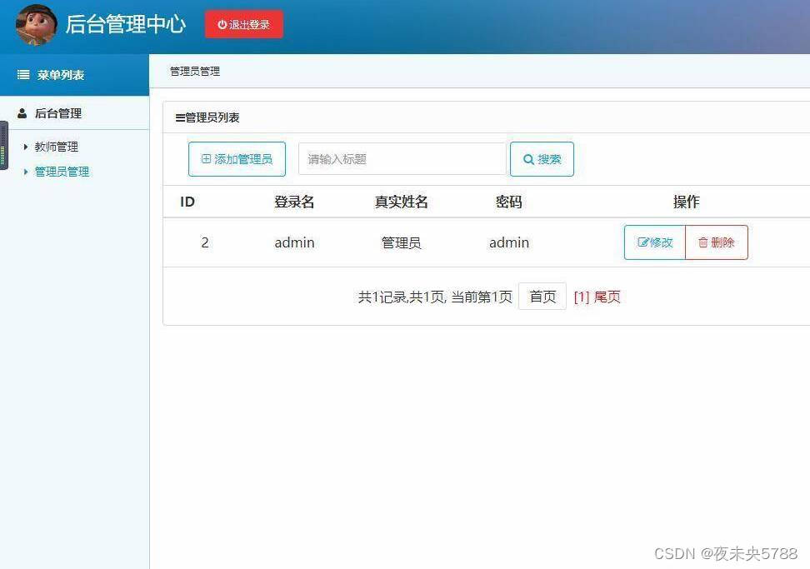The height and width of the screenshot is (569, 810).
Task: Click the 管理员管理 breadcrumb text
Action: (x=195, y=72)
